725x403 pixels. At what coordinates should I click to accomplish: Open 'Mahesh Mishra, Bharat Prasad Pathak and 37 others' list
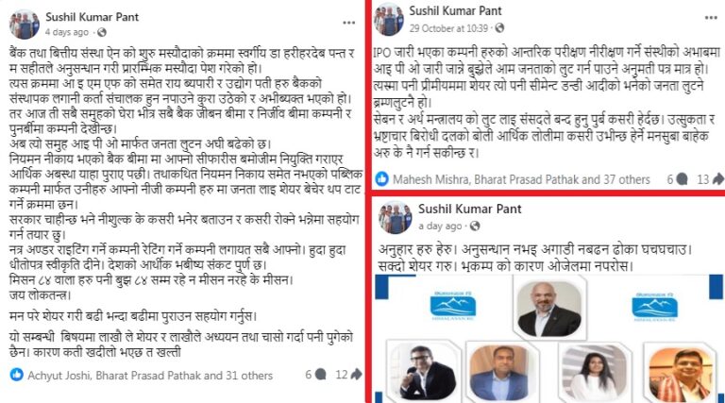521,179
